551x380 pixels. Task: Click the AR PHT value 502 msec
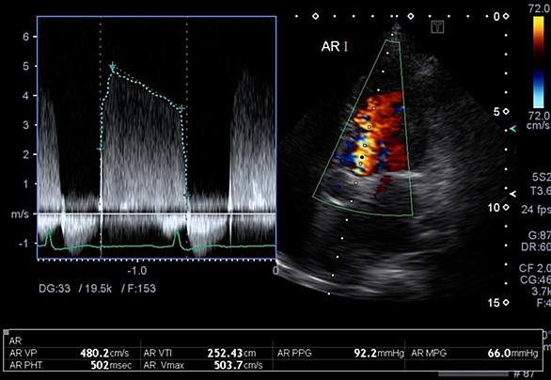[111, 365]
